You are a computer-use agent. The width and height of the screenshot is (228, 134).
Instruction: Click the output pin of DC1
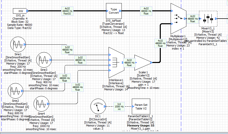tap(104, 106)
